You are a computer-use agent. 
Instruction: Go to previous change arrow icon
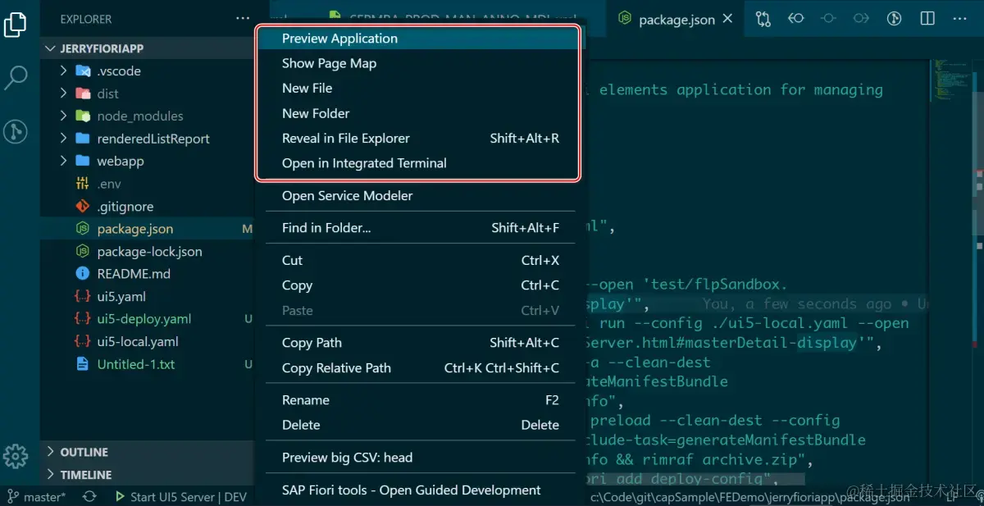click(796, 18)
